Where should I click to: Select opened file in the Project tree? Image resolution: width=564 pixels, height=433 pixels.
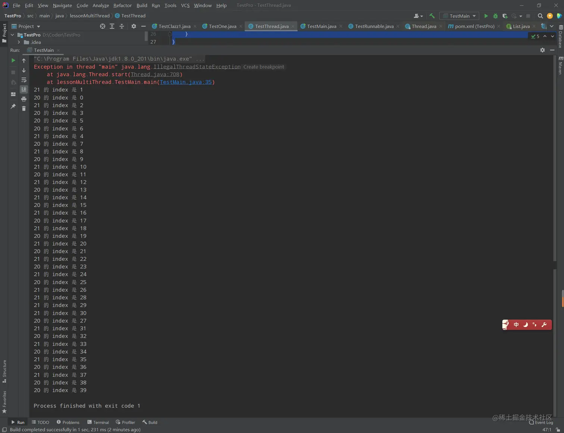click(x=103, y=26)
